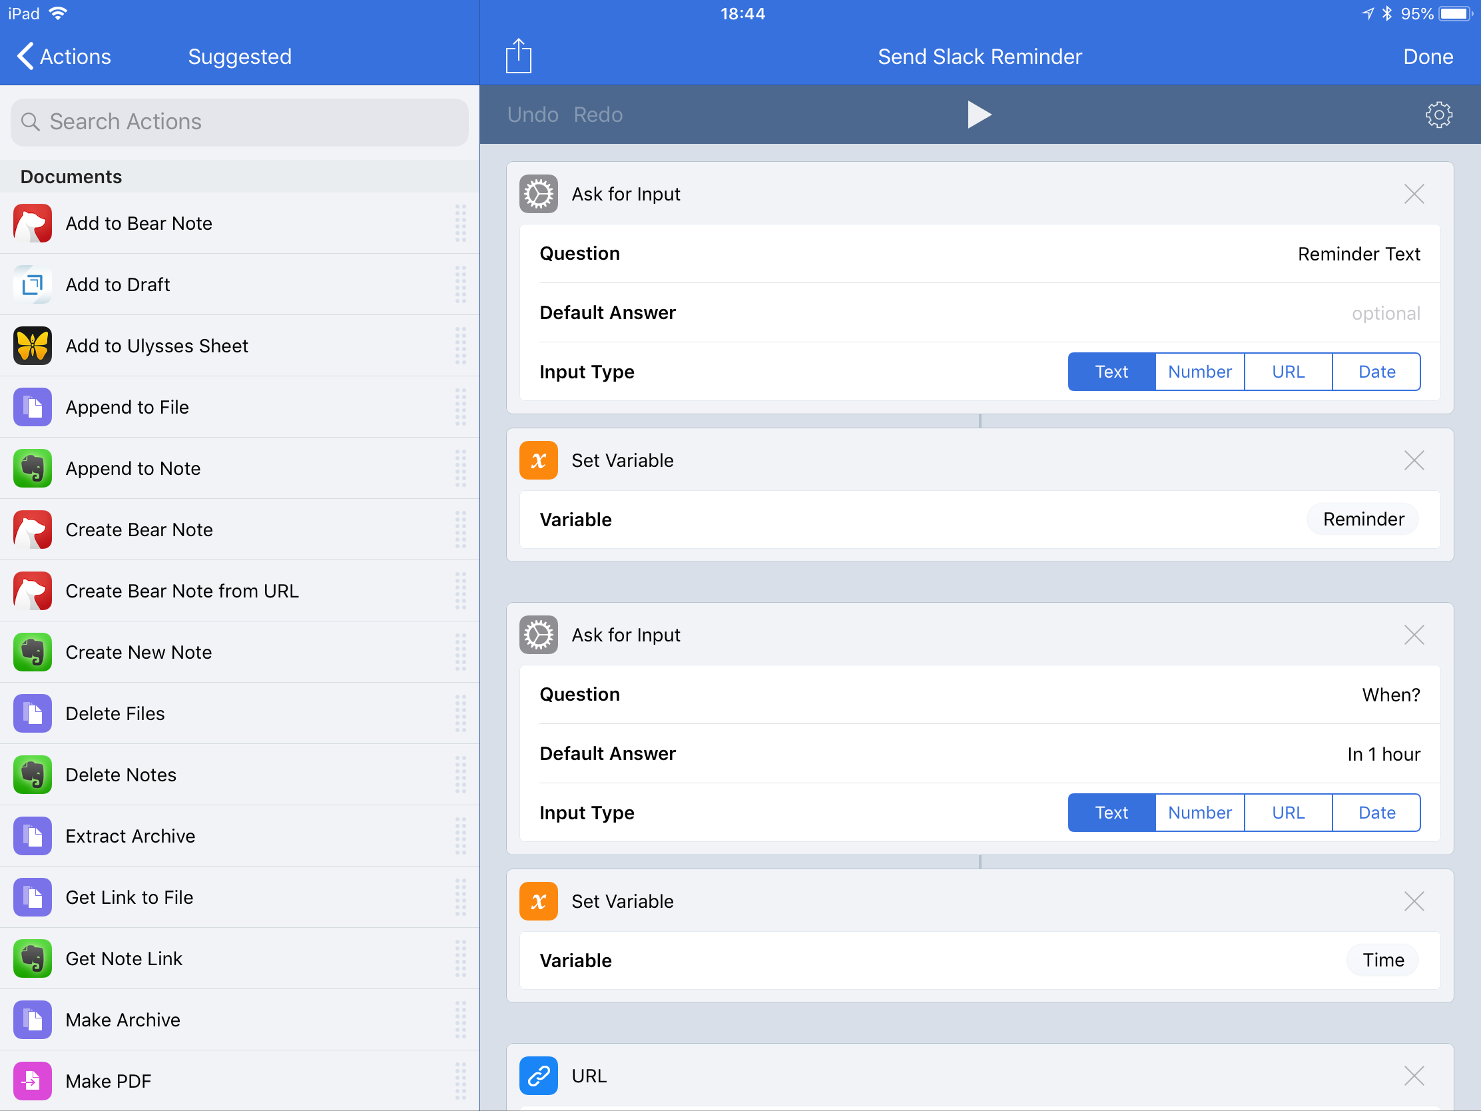Viewport: 1481px width, 1111px height.
Task: Tap the Wi-Fi status icon
Action: [x=58, y=13]
